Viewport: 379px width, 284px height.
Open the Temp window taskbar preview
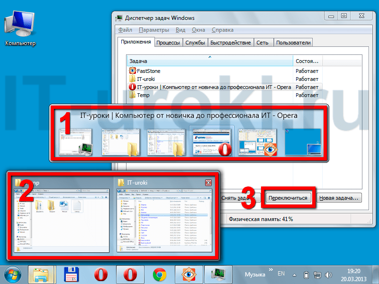pos(62,220)
